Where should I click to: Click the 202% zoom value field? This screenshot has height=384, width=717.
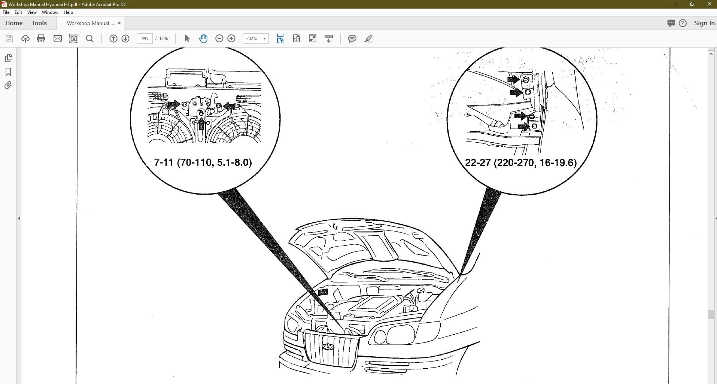[252, 39]
